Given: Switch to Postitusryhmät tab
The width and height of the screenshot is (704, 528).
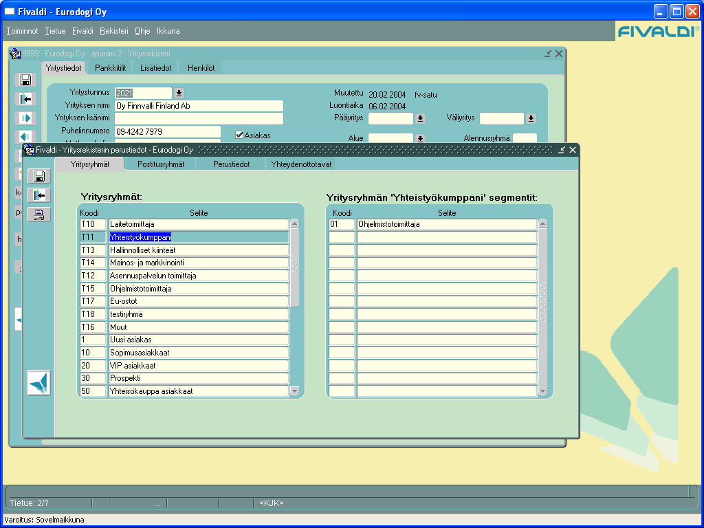Looking at the screenshot, I should click(161, 164).
